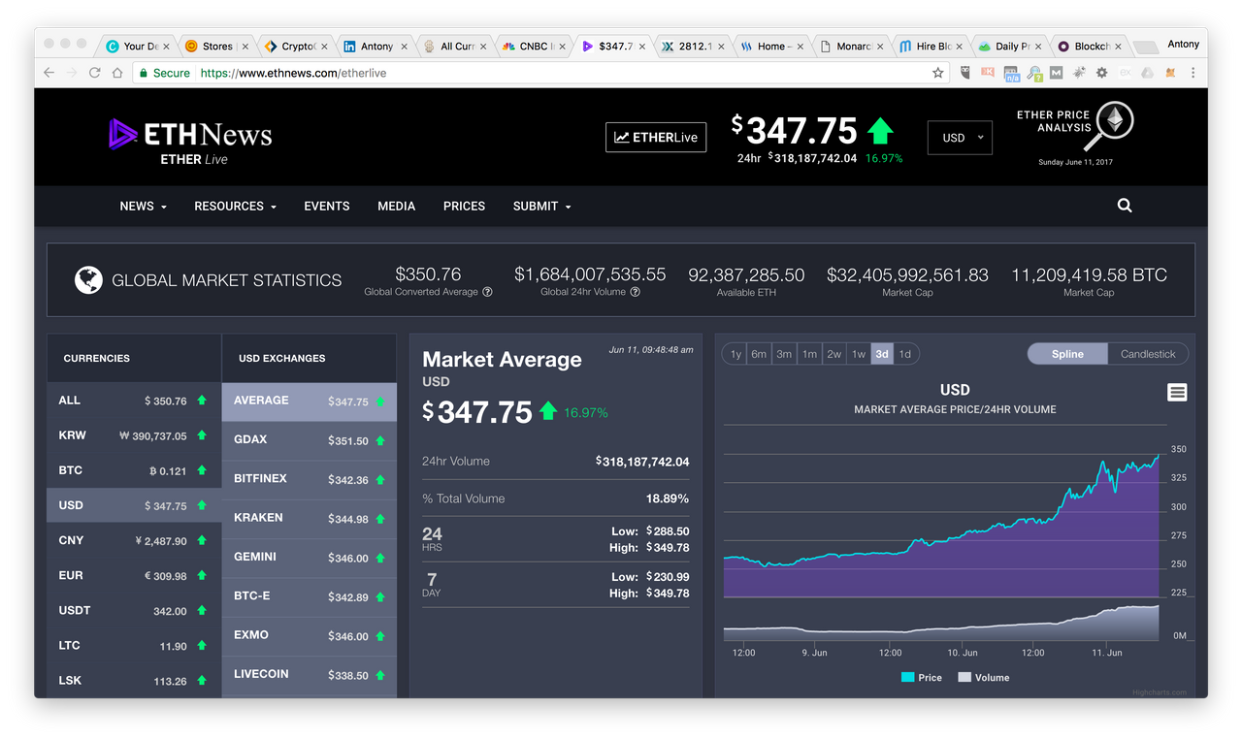This screenshot has height=739, width=1242.
Task: Select the 1y chart range
Action: pyautogui.click(x=735, y=354)
